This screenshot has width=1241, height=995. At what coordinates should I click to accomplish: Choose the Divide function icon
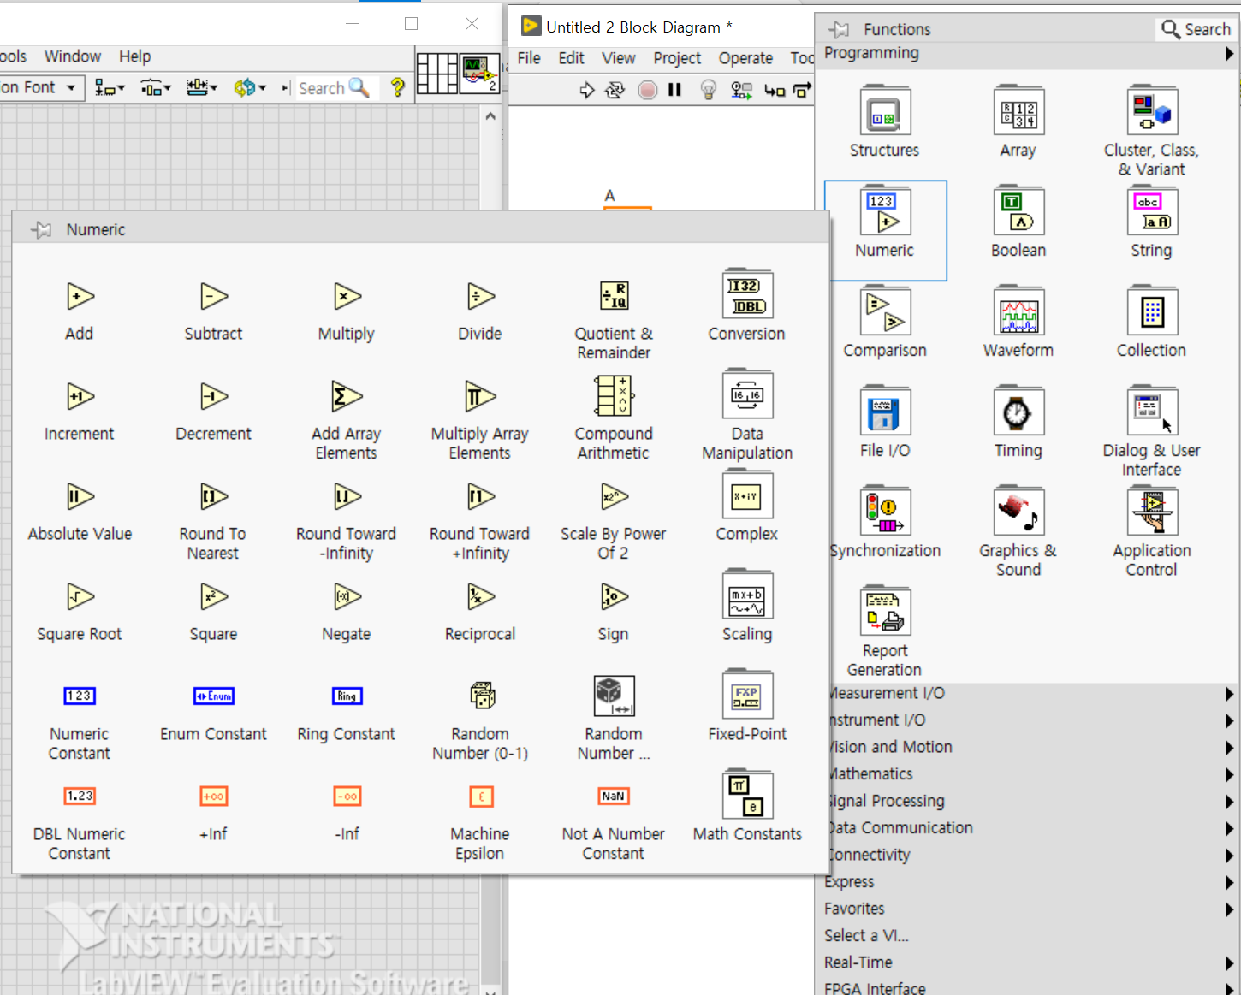pos(480,297)
